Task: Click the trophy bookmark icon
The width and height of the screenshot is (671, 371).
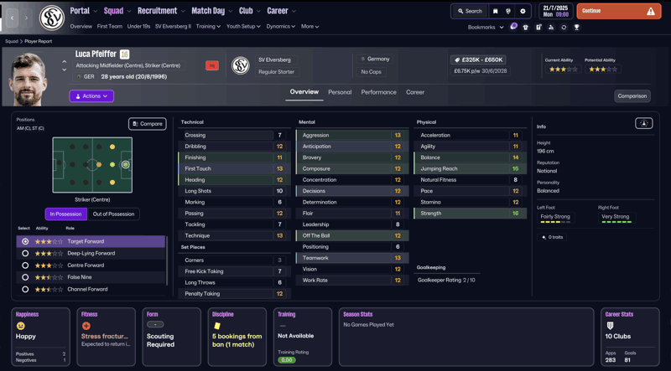Action: (576, 28)
